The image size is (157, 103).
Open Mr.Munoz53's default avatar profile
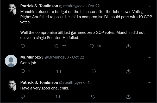click(11, 61)
